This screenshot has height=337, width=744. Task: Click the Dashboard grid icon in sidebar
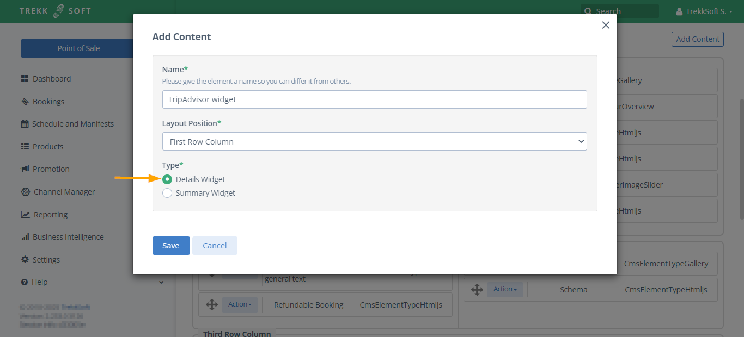pyautogui.click(x=25, y=79)
